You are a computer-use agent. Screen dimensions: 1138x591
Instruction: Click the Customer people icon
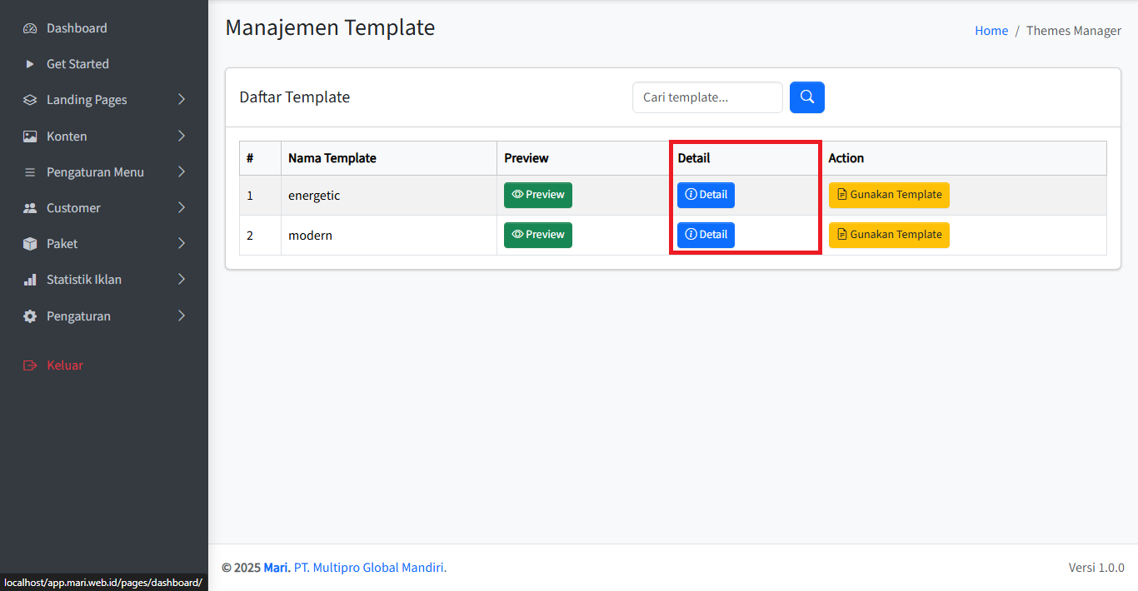[30, 208]
